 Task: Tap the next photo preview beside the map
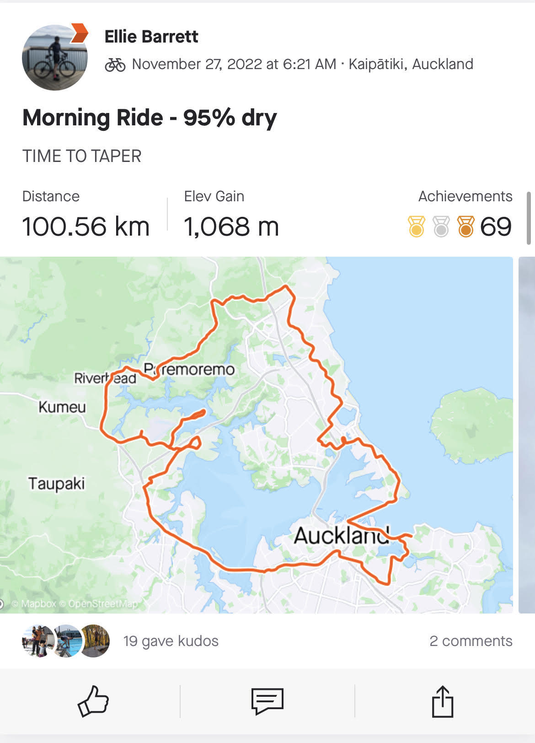pyautogui.click(x=527, y=435)
